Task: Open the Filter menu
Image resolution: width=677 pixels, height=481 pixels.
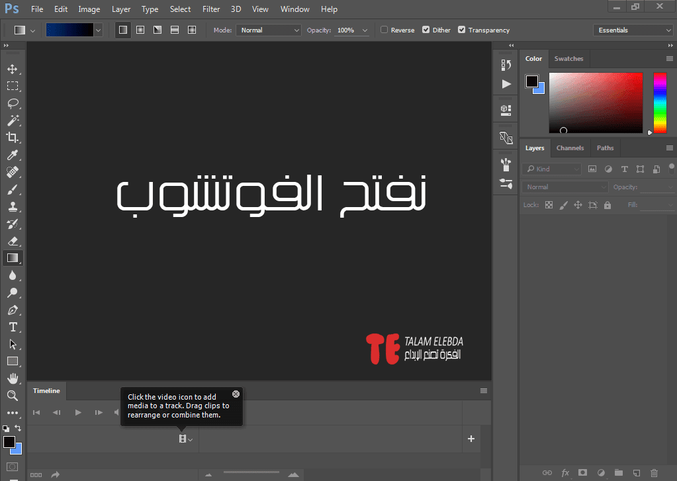Action: [x=211, y=9]
